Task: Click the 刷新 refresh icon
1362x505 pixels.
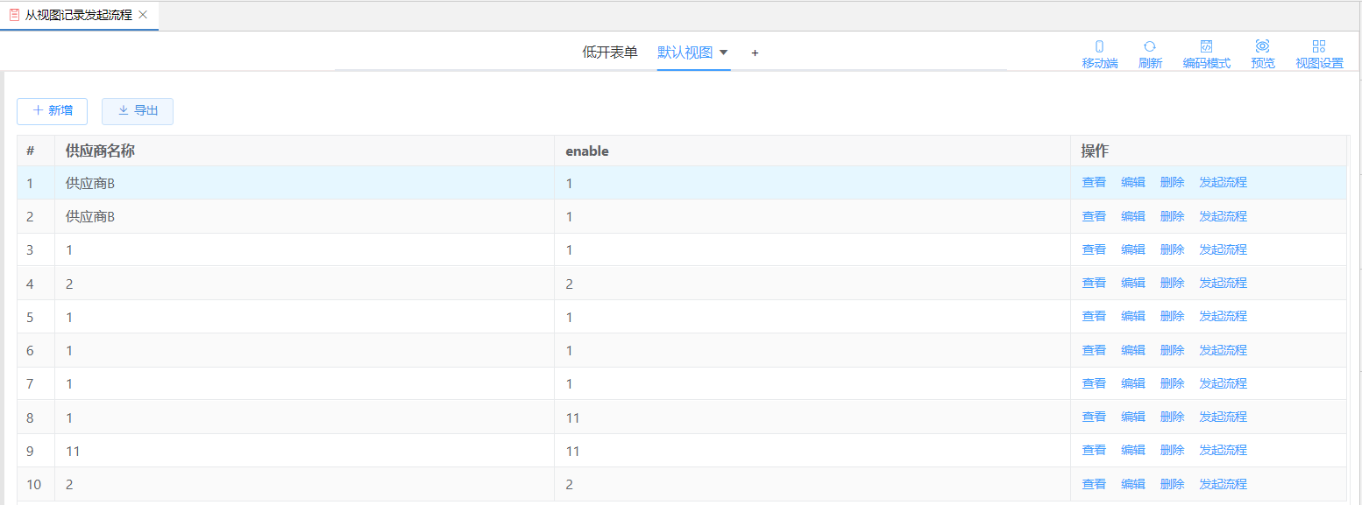Action: (1150, 46)
